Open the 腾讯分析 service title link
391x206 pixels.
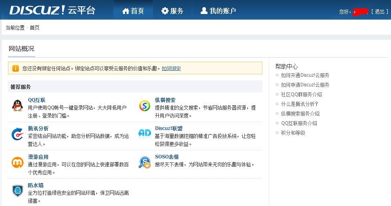[x=38, y=128]
